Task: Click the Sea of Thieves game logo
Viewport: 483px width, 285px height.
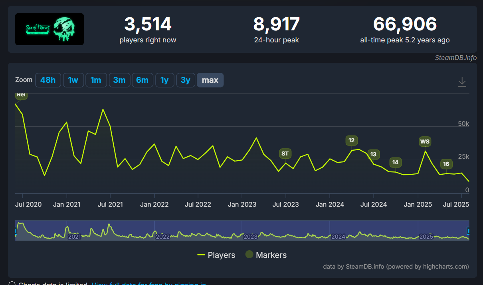Action: 49,29
